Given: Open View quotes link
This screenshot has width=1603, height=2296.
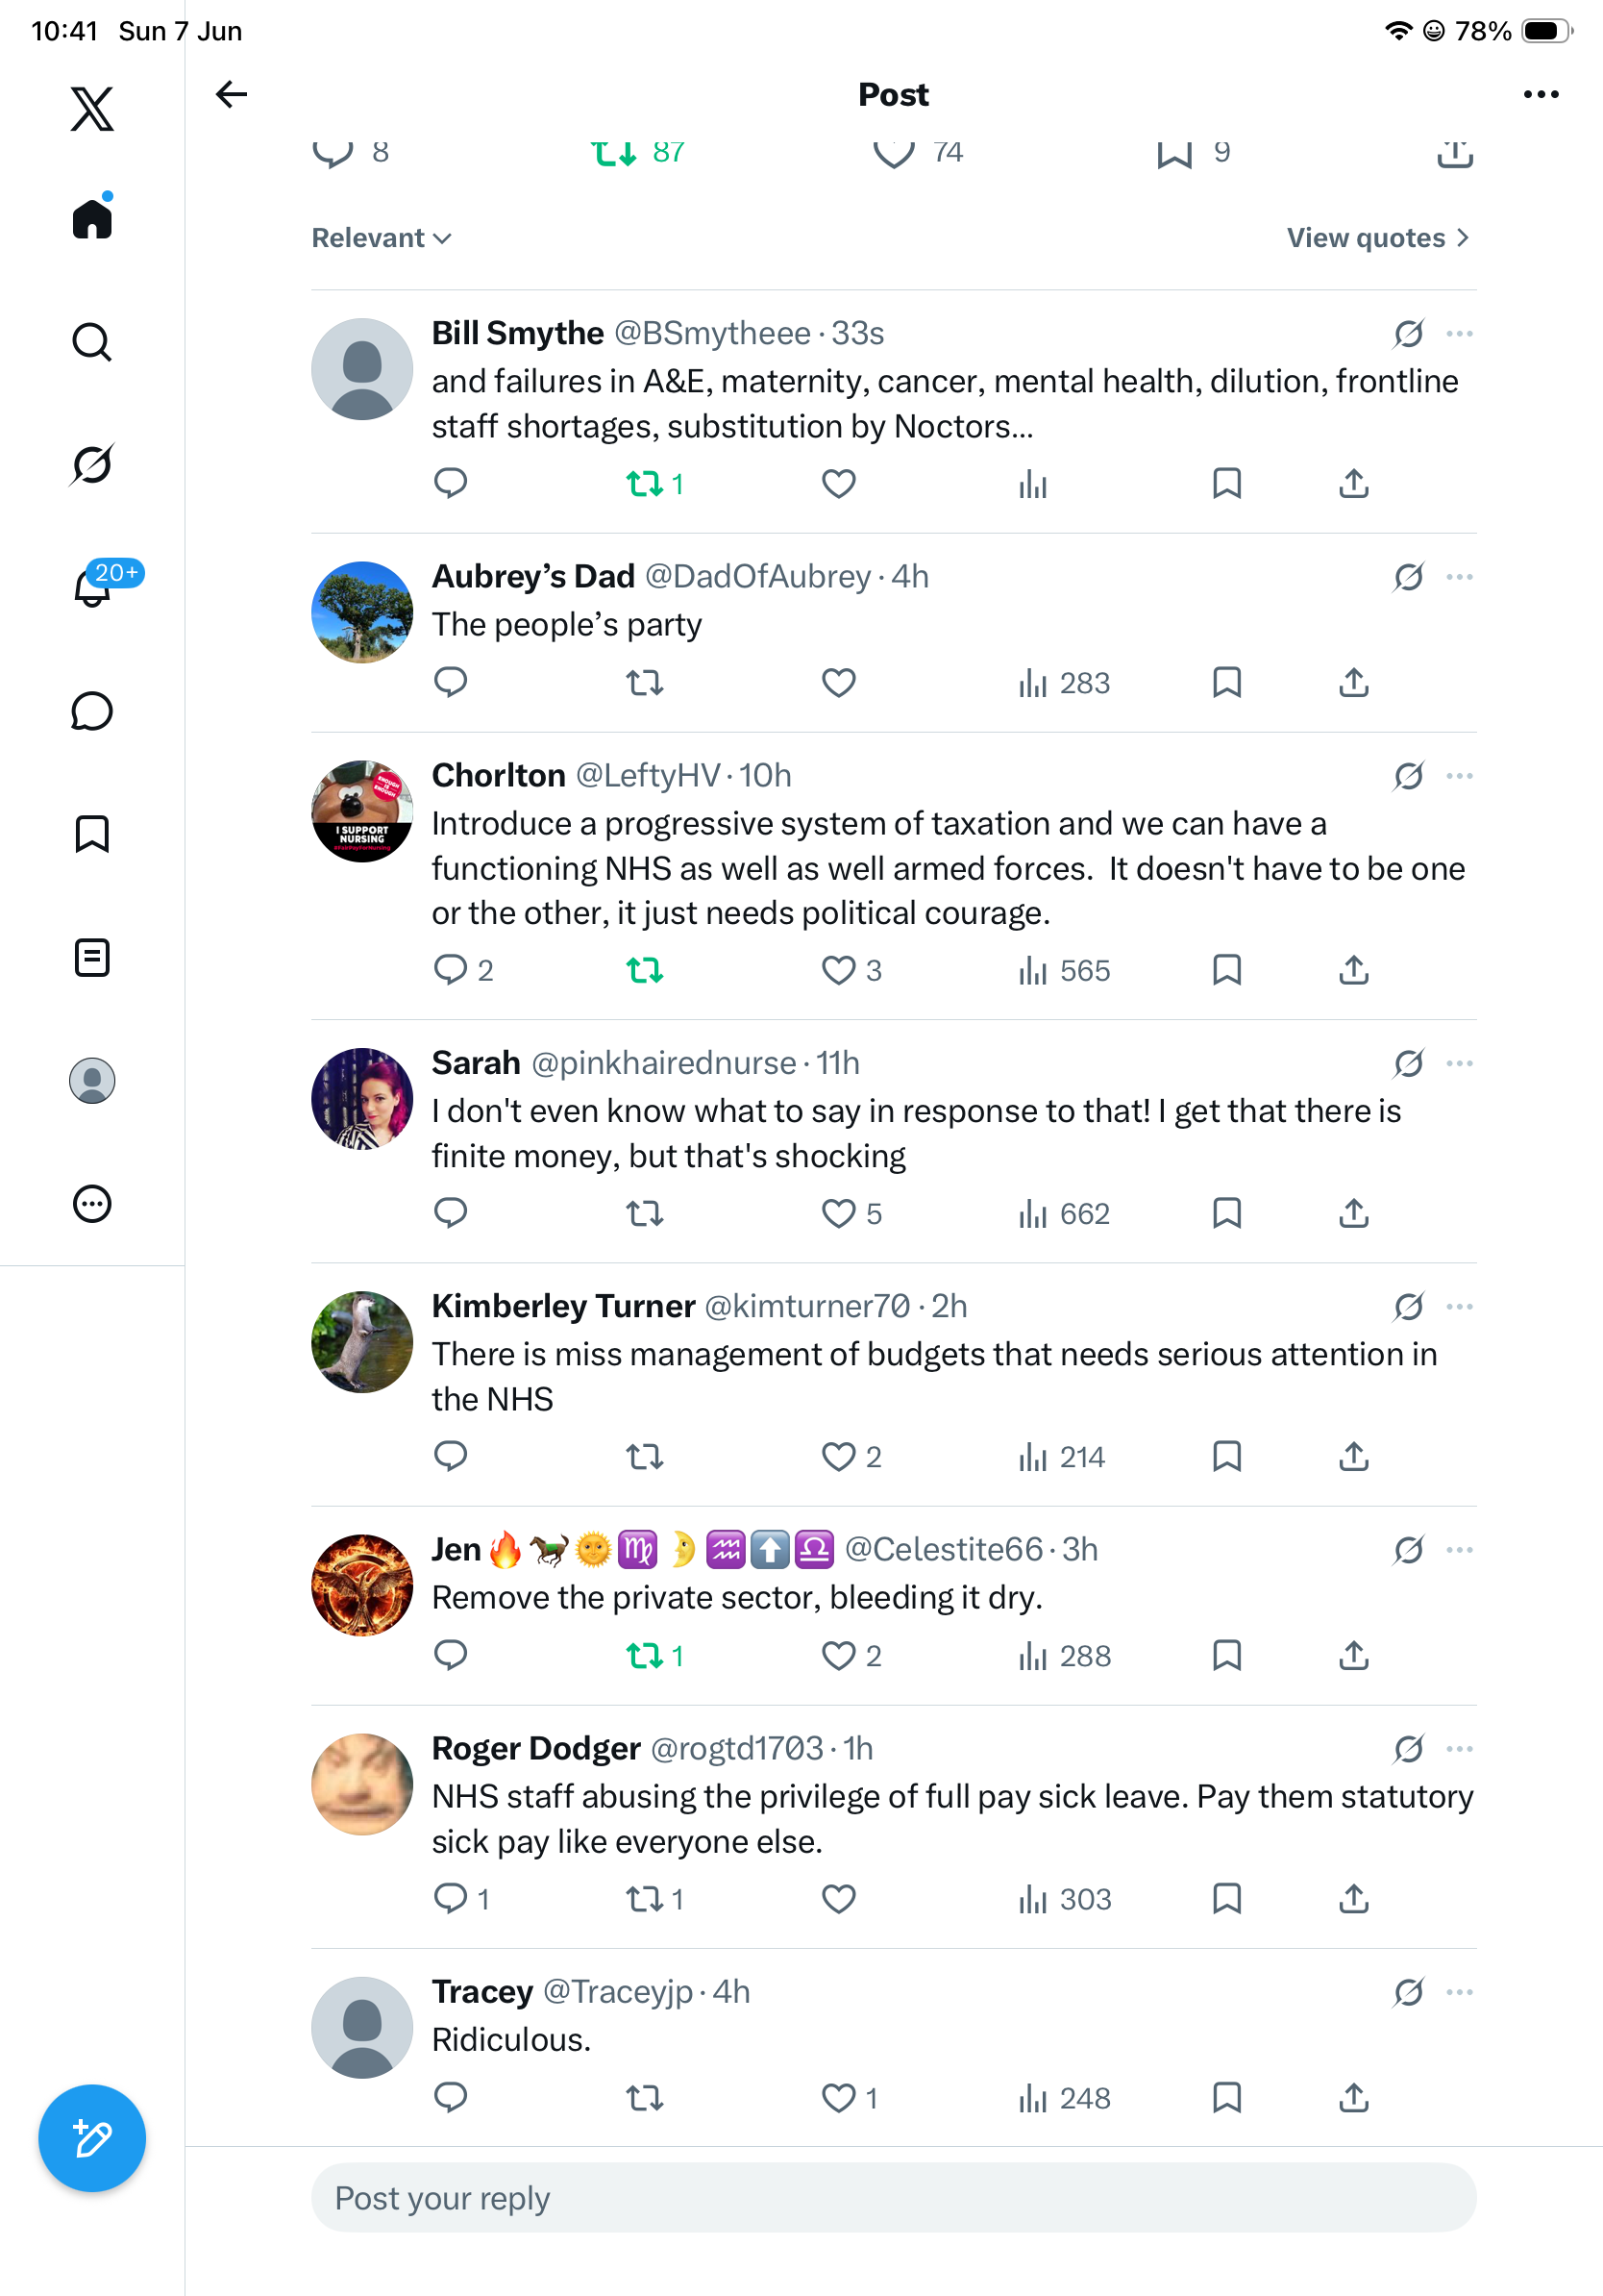Looking at the screenshot, I should pyautogui.click(x=1378, y=238).
